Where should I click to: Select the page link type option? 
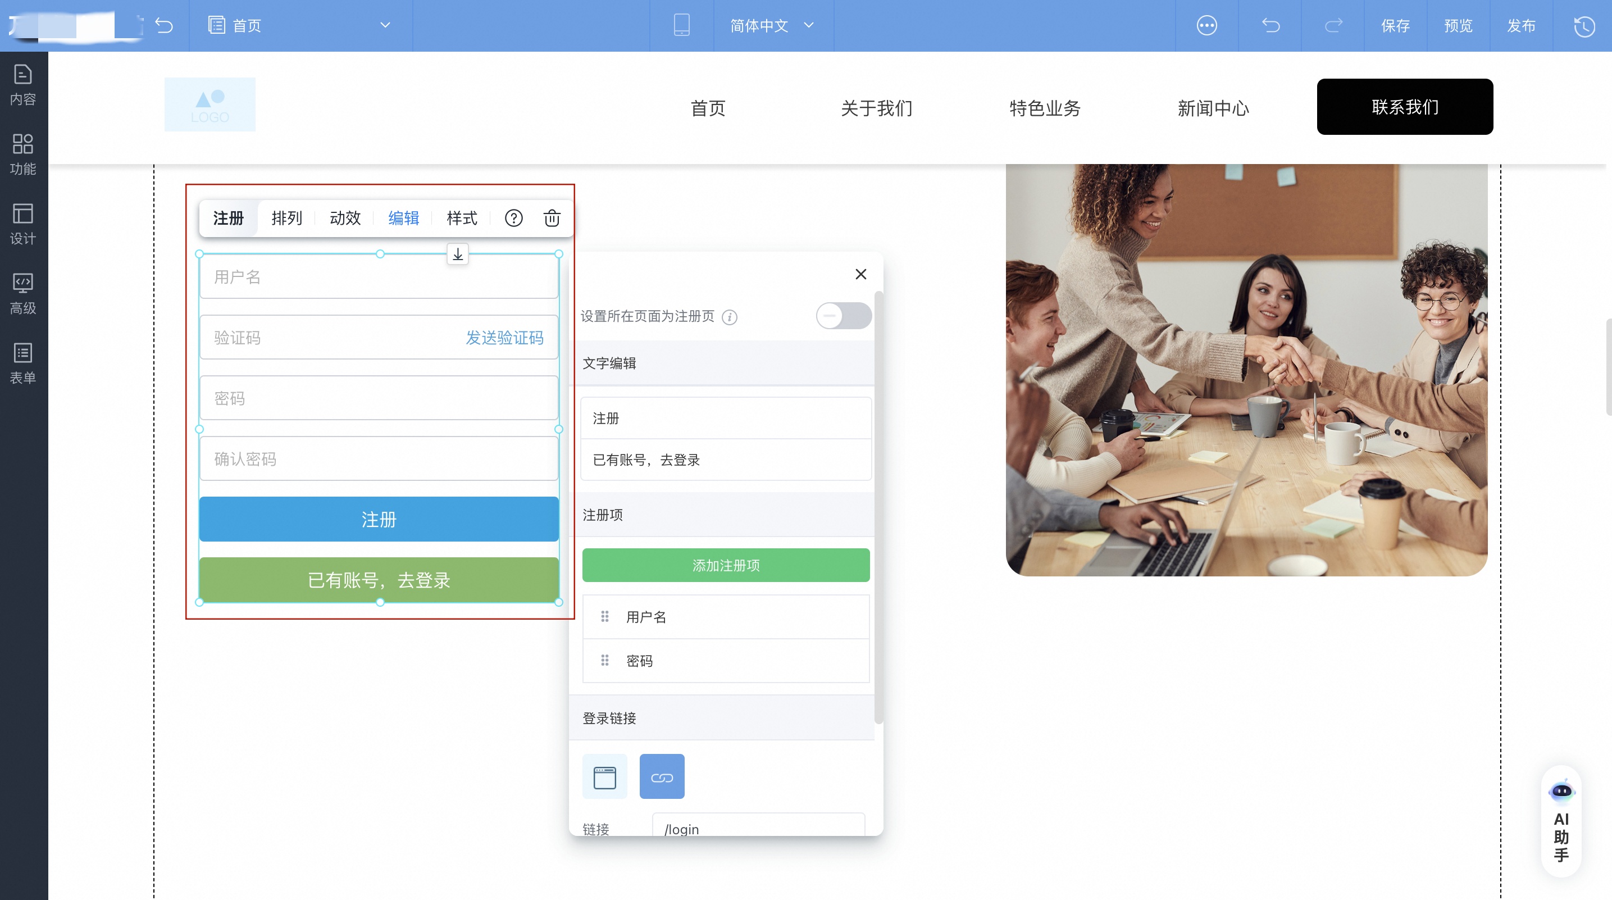tap(604, 777)
